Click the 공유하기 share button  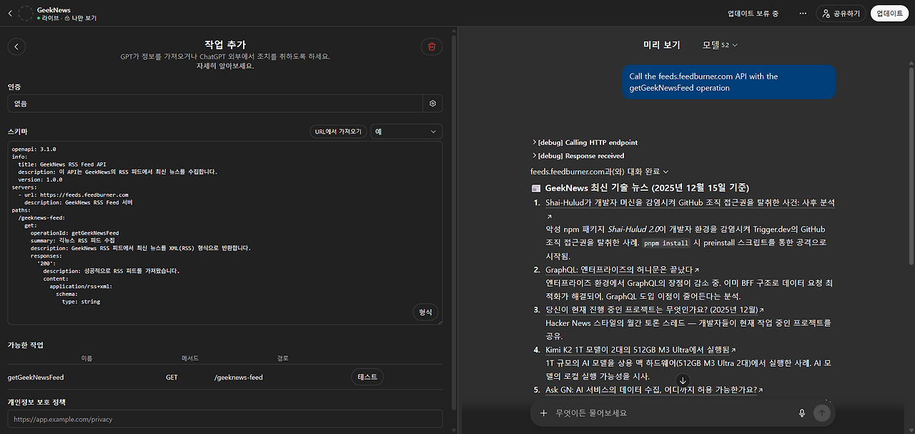tap(841, 14)
